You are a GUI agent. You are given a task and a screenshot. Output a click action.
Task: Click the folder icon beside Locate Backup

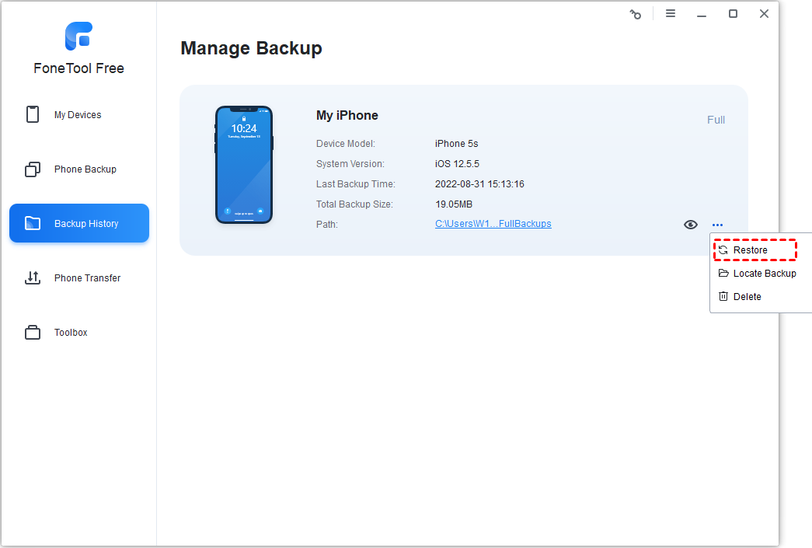tap(723, 273)
